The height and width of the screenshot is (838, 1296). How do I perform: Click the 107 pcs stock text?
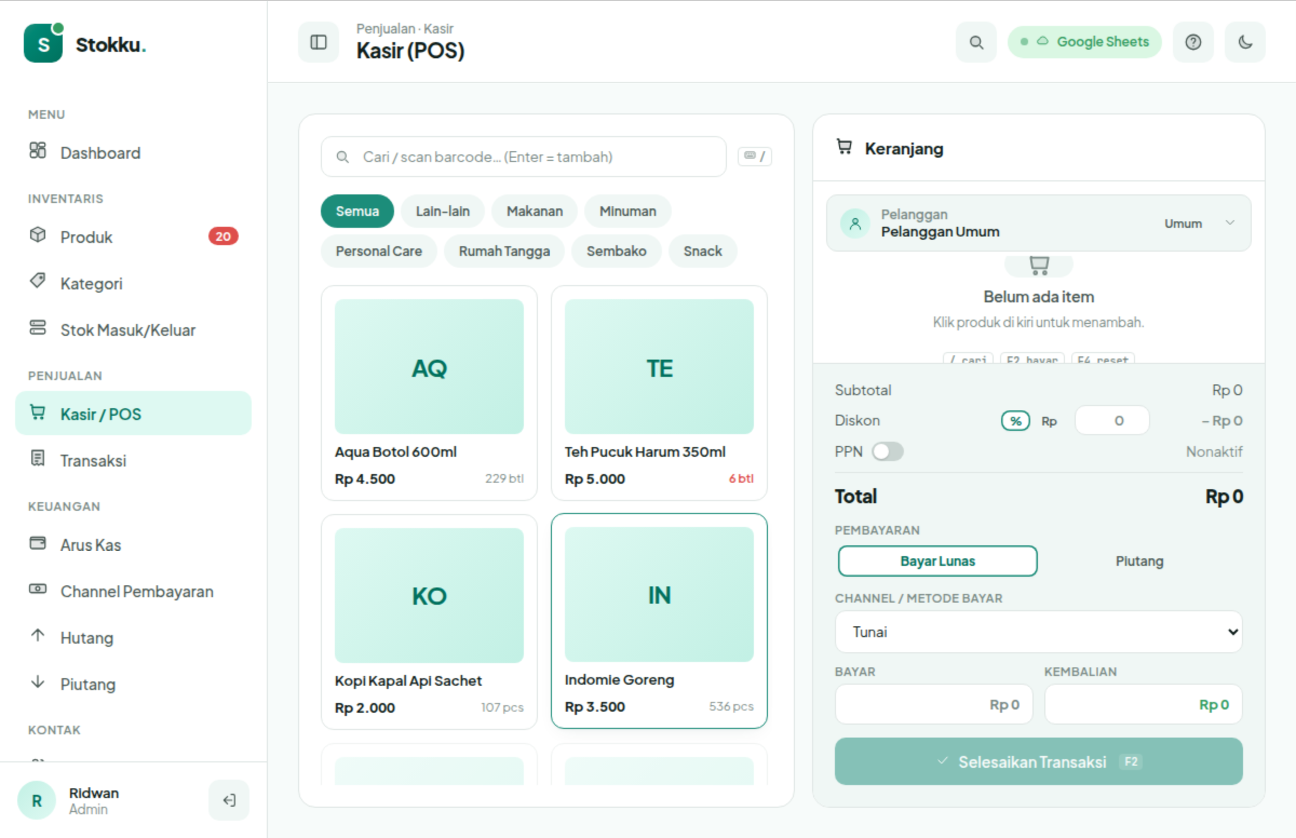502,707
